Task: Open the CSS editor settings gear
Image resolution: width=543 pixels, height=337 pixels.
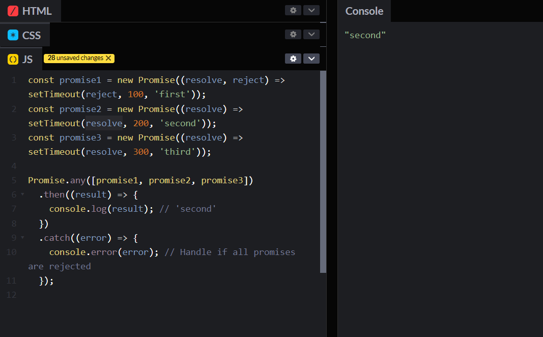Action: [x=293, y=34]
